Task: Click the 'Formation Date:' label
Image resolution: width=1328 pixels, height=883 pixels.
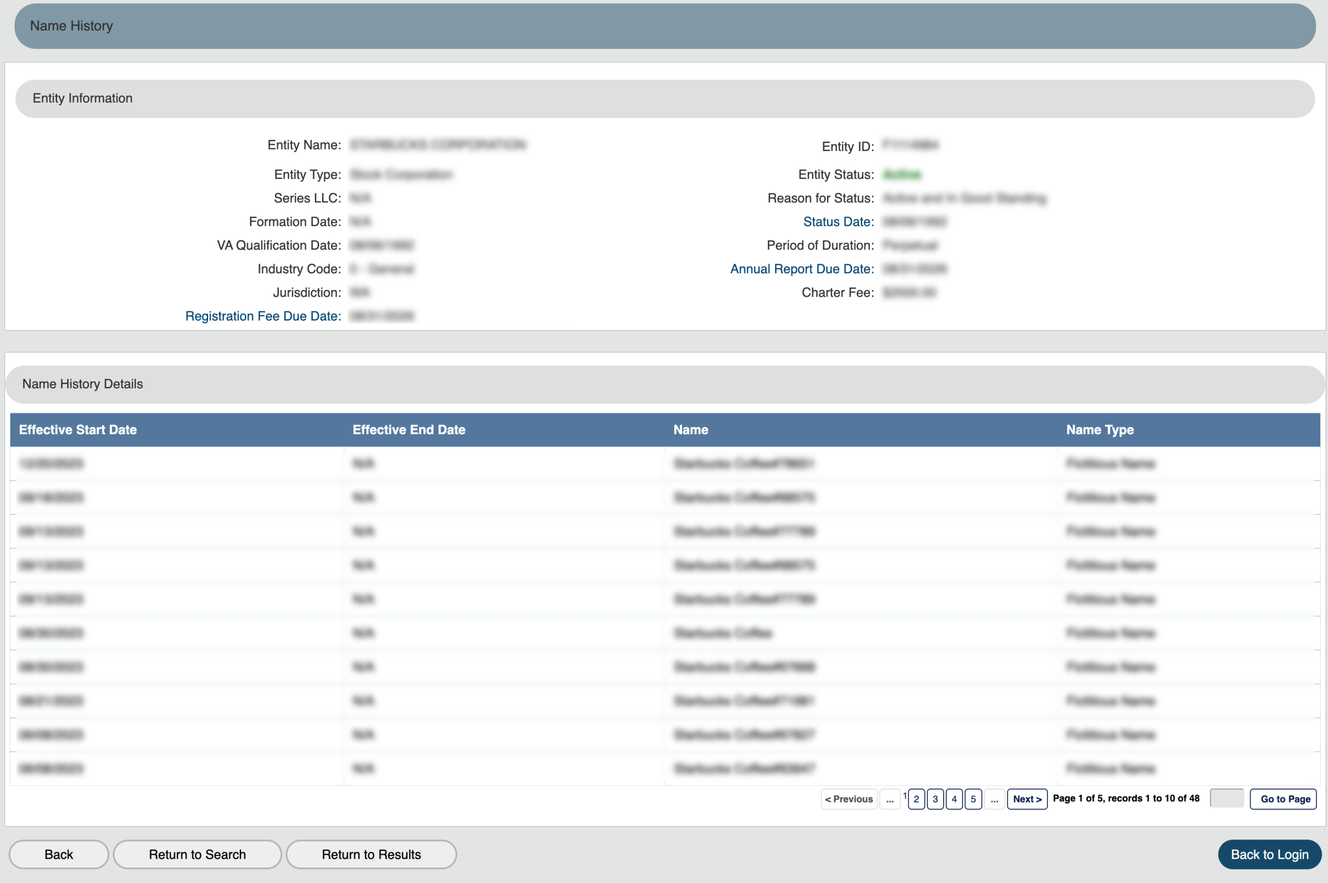Action: pyautogui.click(x=295, y=222)
